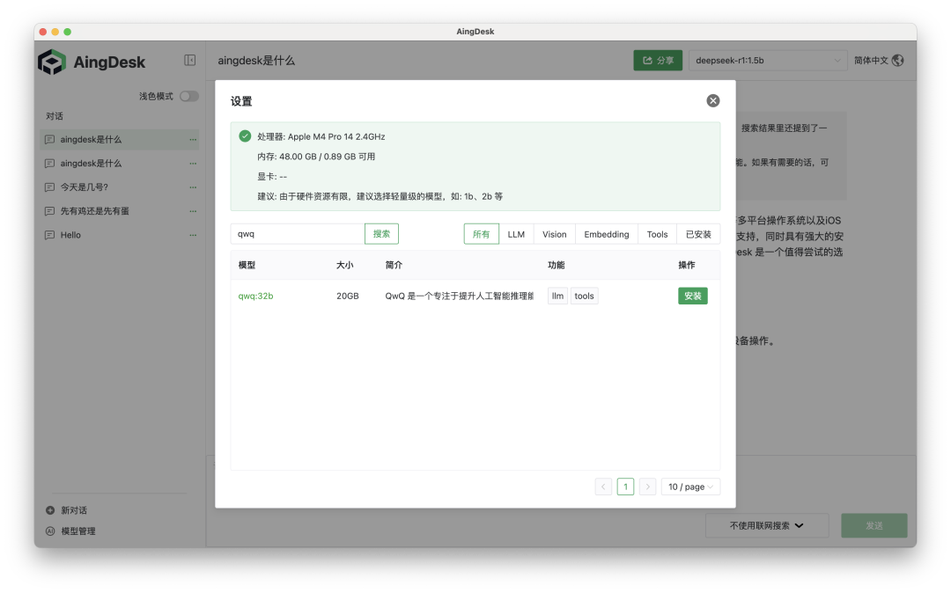Install the qwq:32b model

[x=692, y=296]
